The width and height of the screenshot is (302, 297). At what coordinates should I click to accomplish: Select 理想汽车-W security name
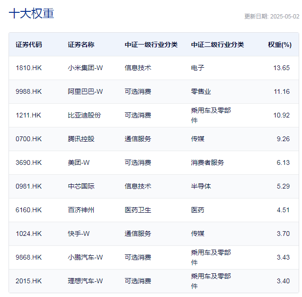(x=85, y=281)
